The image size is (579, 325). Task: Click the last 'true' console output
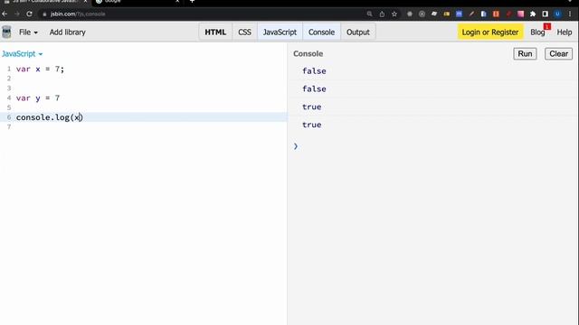[311, 125]
